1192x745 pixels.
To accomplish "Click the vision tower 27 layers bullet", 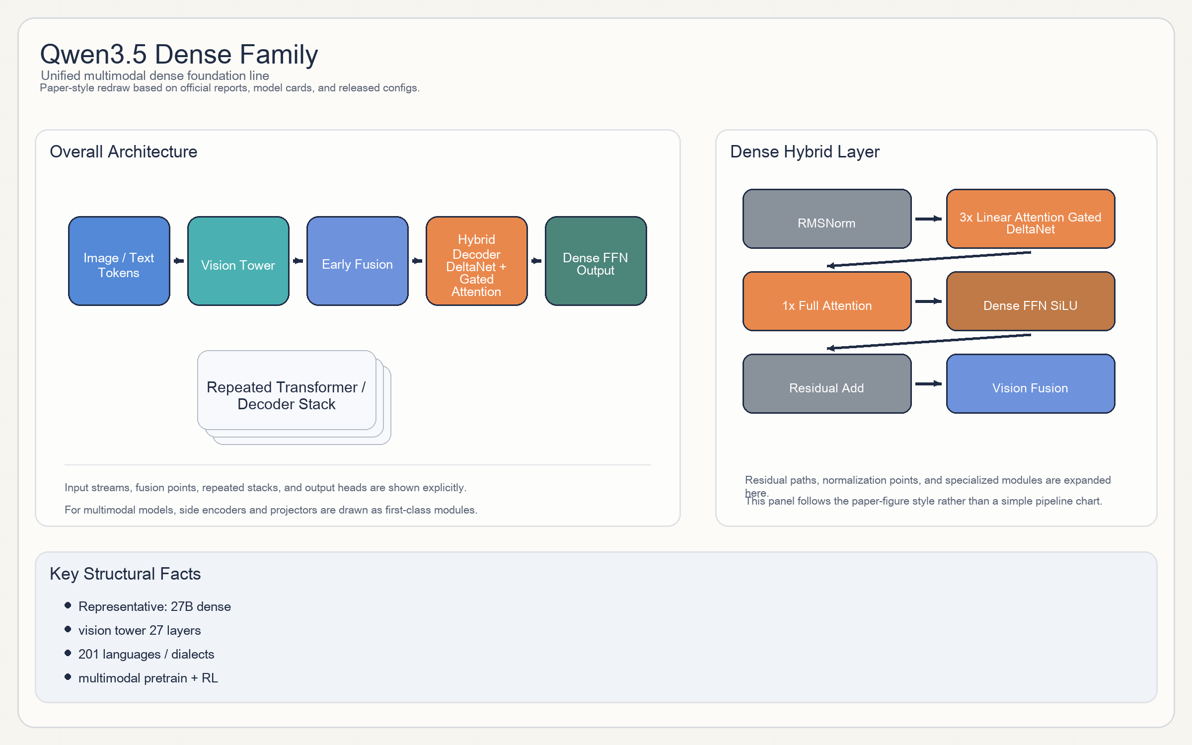I will [139, 630].
